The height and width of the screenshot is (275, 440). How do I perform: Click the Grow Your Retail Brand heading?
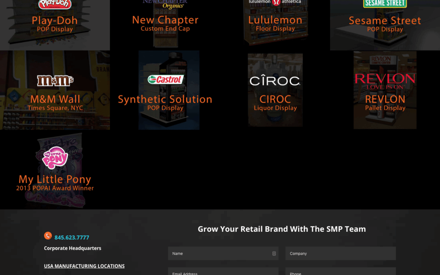click(282, 229)
